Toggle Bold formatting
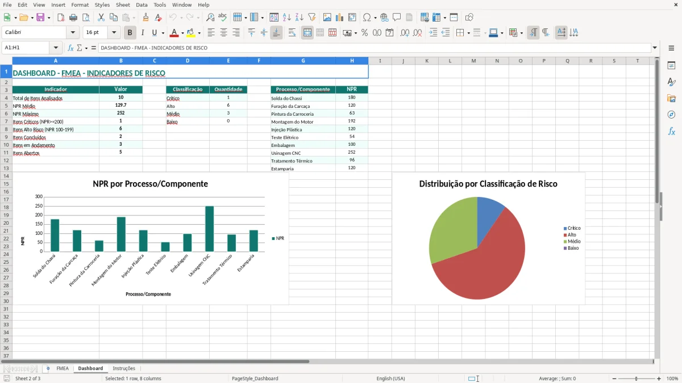 tap(130, 33)
